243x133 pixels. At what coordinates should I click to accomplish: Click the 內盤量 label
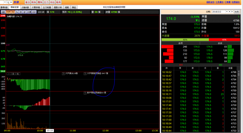pos(166,36)
